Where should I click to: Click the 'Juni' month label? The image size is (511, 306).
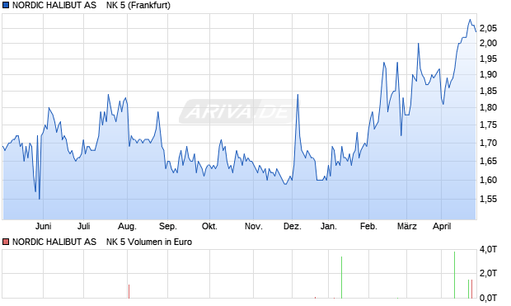point(44,226)
